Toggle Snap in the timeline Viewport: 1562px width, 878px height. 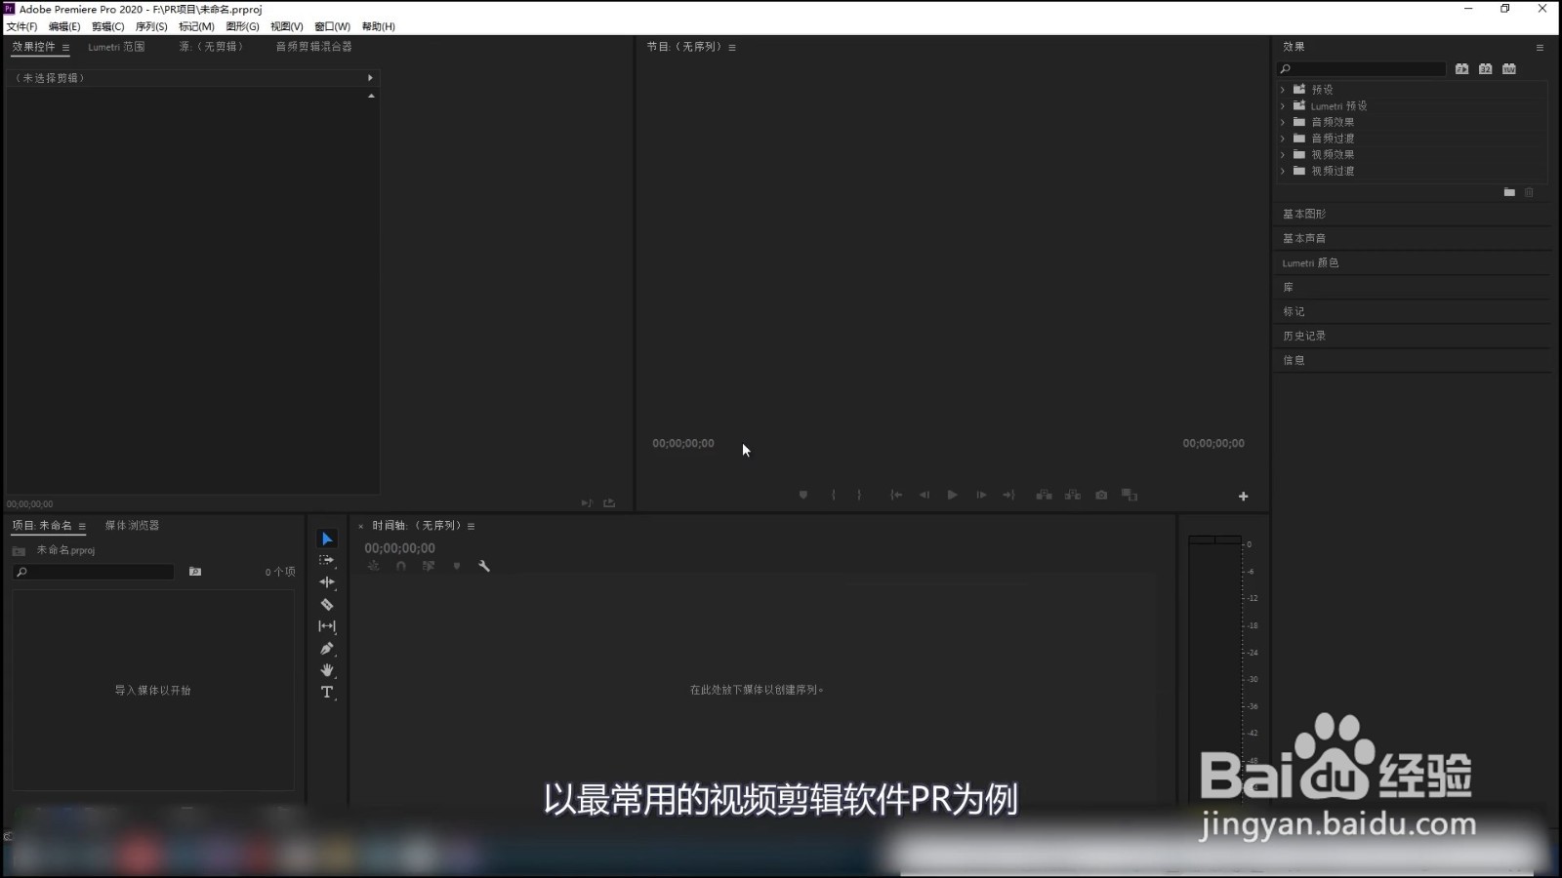(x=401, y=566)
